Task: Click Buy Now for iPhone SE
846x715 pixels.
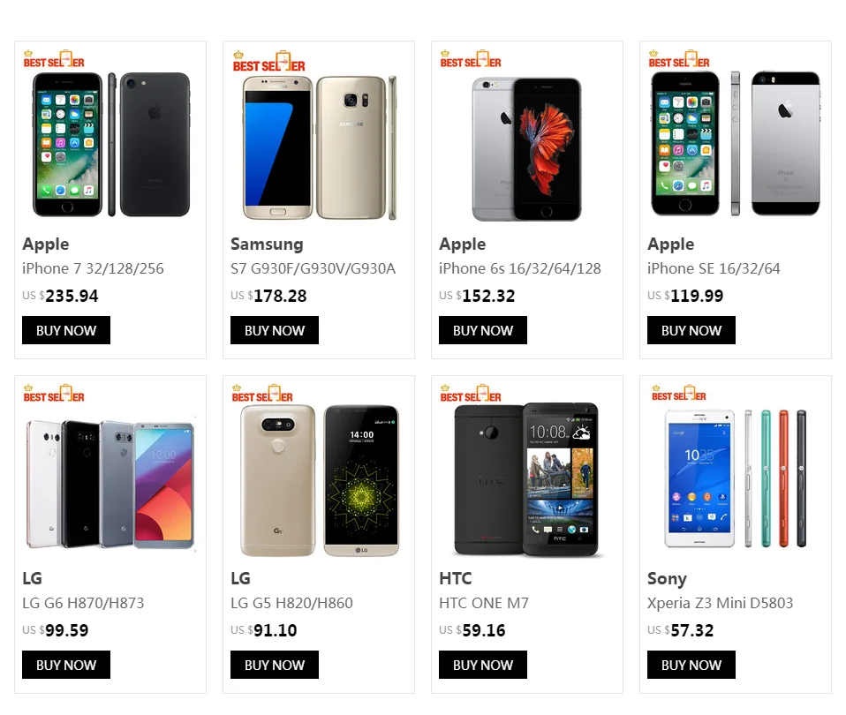Action: click(691, 330)
